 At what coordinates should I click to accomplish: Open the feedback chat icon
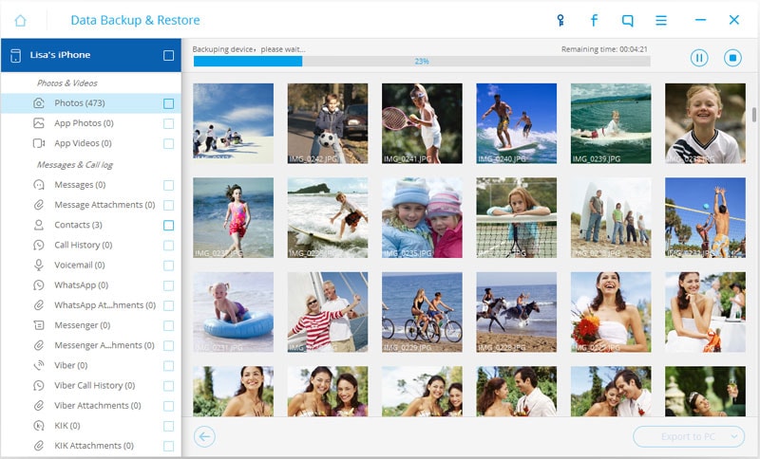click(x=628, y=20)
